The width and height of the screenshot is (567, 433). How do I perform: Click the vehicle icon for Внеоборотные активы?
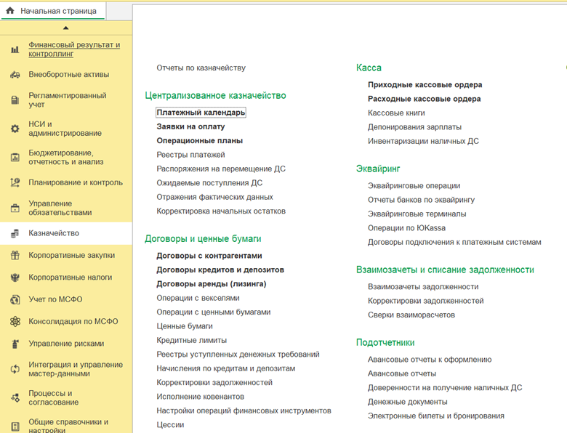[15, 75]
